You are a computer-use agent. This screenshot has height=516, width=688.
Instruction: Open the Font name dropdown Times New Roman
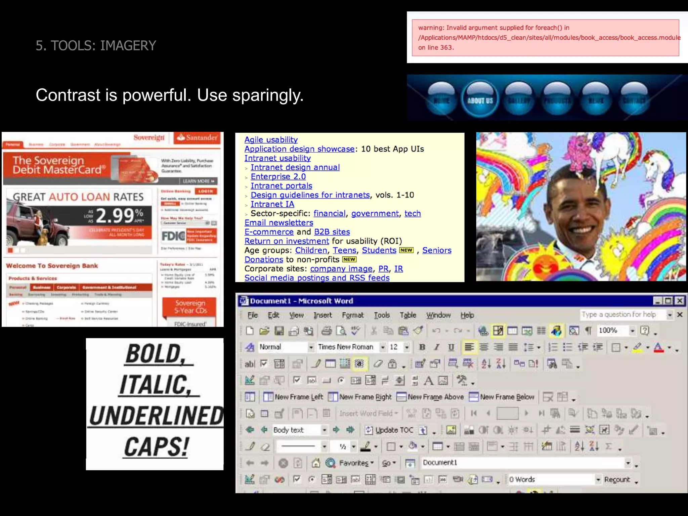[x=383, y=347]
